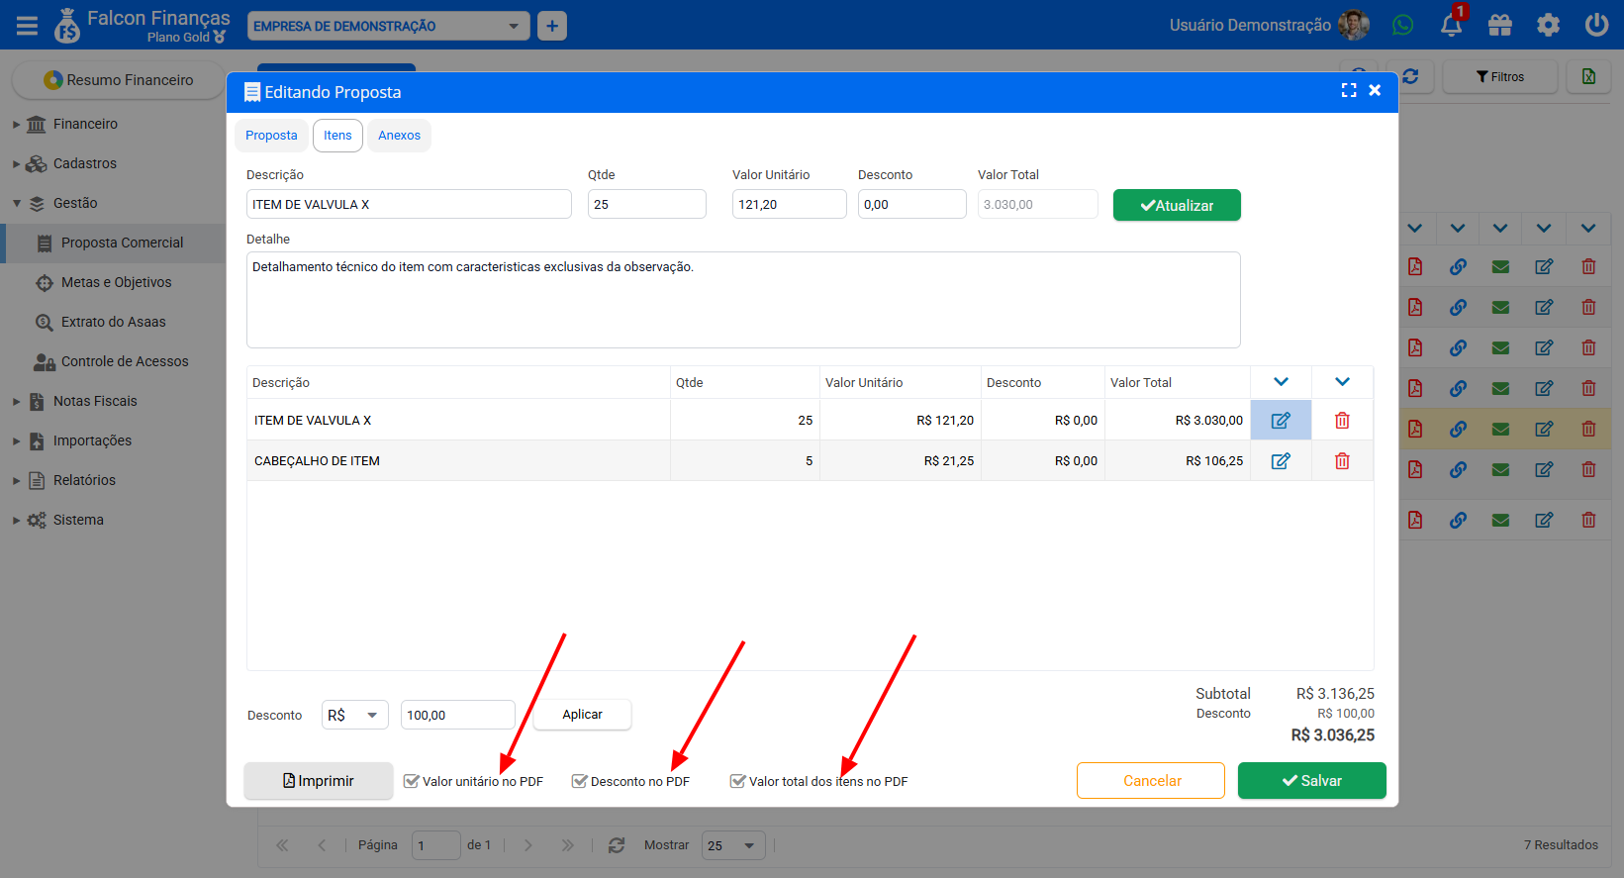Image resolution: width=1624 pixels, height=878 pixels.
Task: Open the EMPRESA DE DEMONSTRAÇÃO company dropdown
Action: pos(388,26)
